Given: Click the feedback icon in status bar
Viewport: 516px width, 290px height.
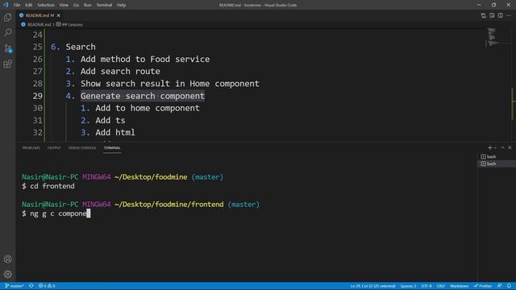Looking at the screenshot, I should (x=500, y=286).
